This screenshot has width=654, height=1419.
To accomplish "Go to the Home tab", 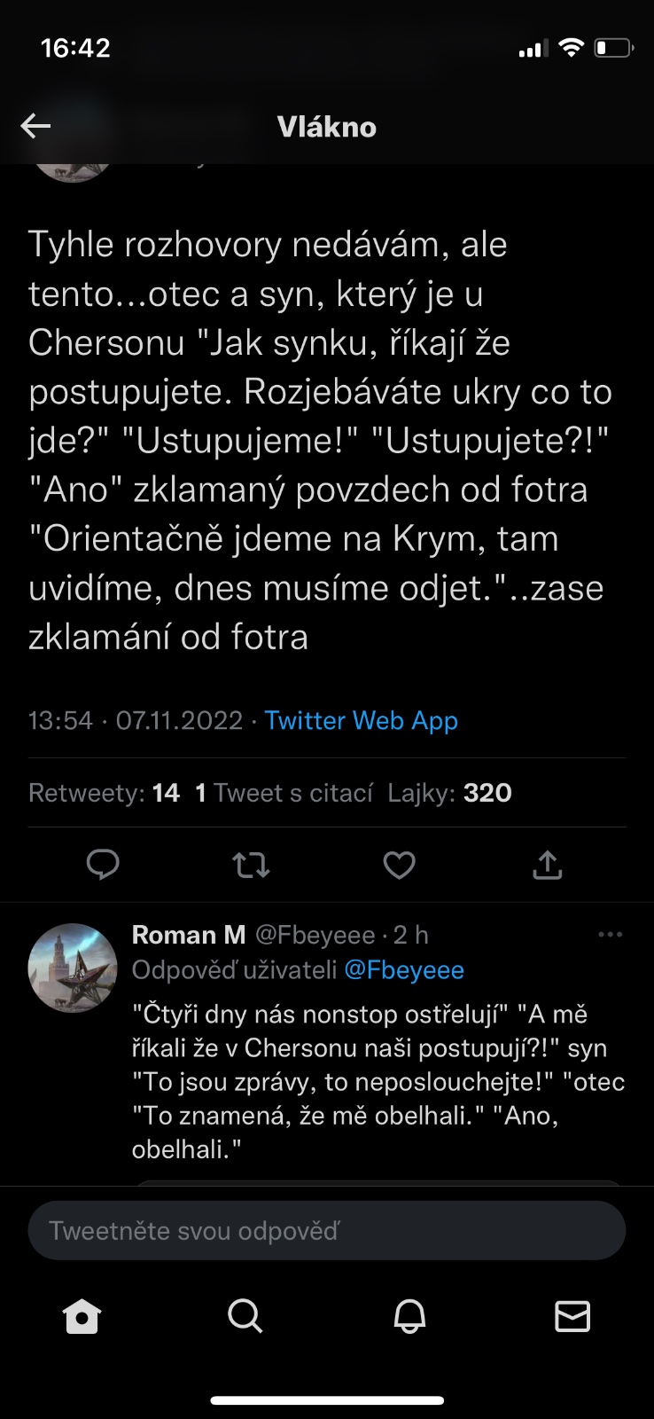I will click(82, 1316).
